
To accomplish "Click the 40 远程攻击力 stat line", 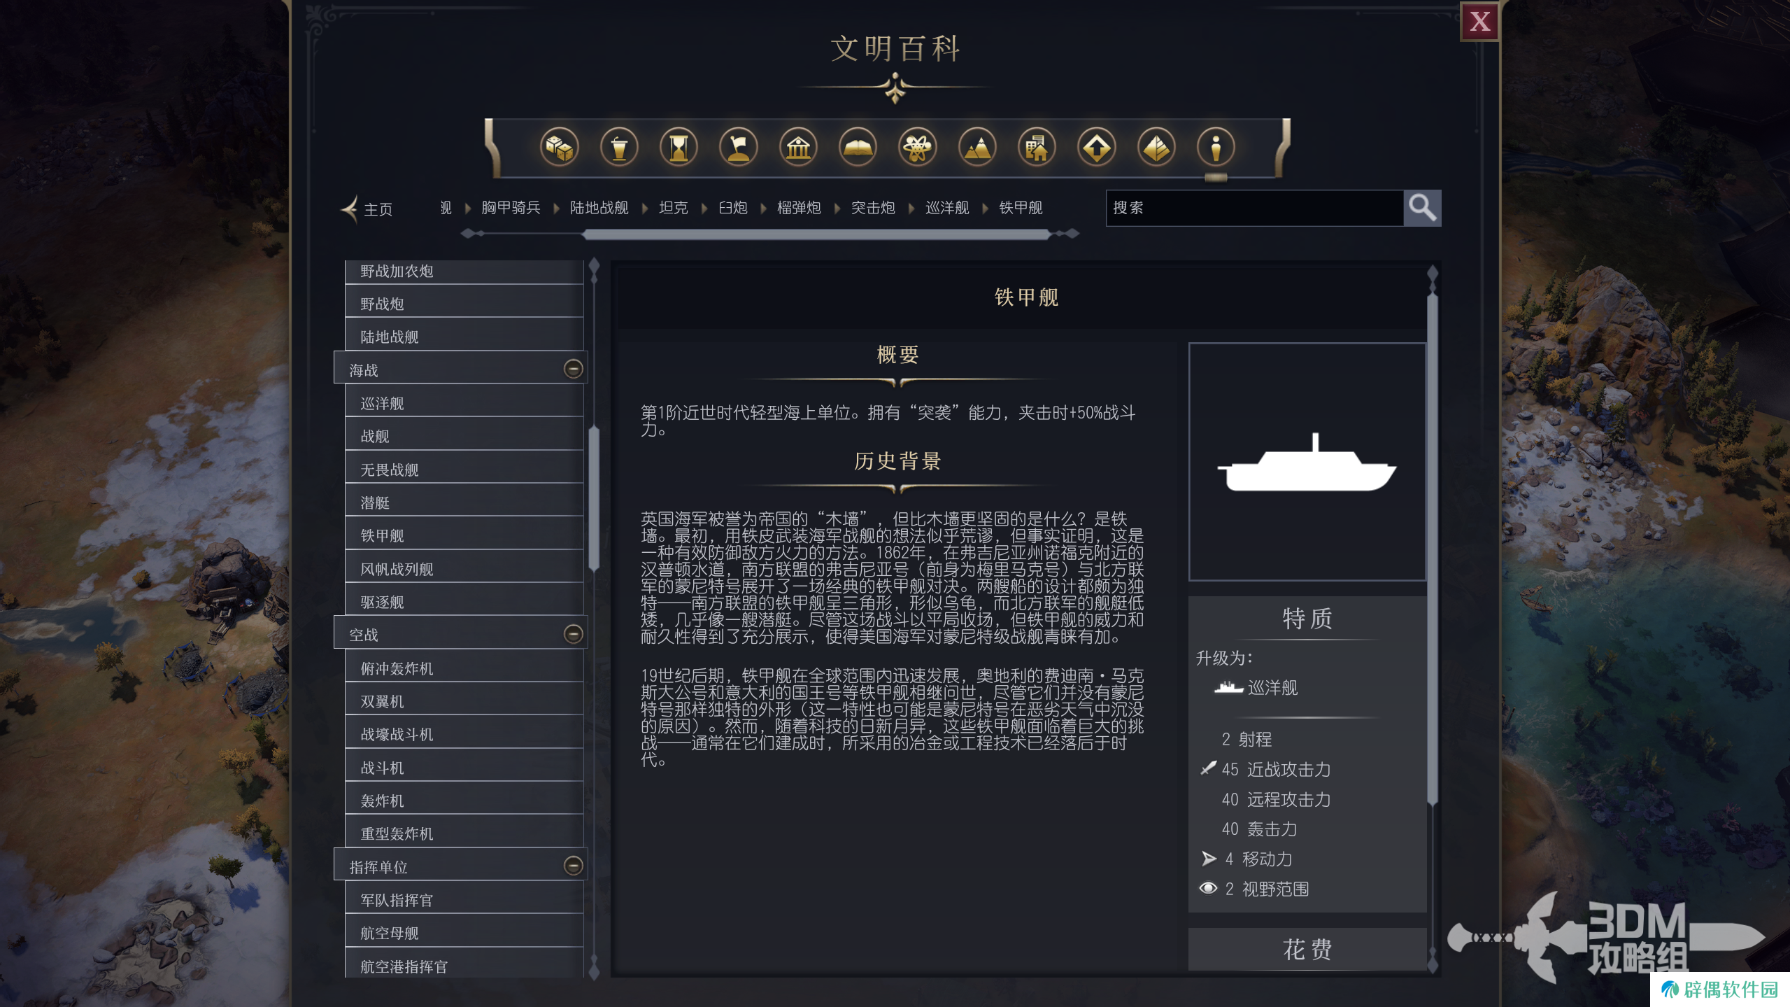I will pos(1276,799).
